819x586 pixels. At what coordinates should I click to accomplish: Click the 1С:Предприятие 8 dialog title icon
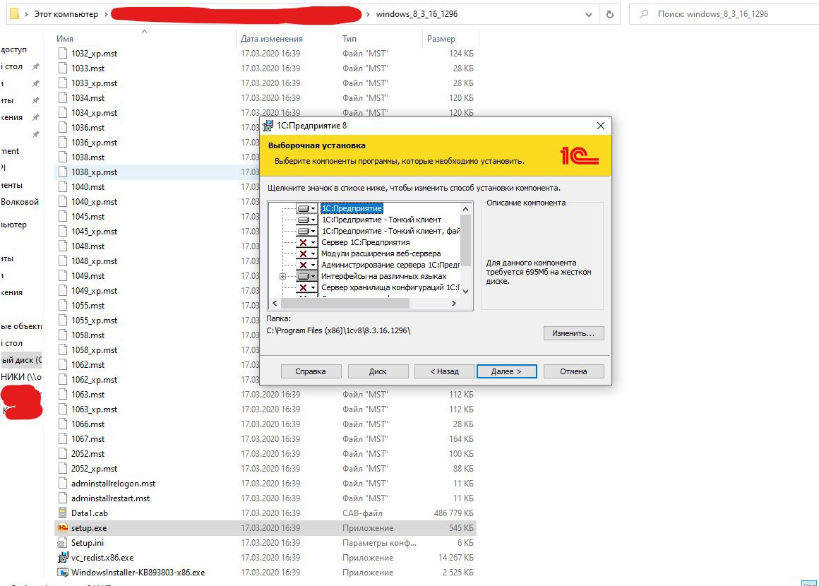[x=268, y=126]
